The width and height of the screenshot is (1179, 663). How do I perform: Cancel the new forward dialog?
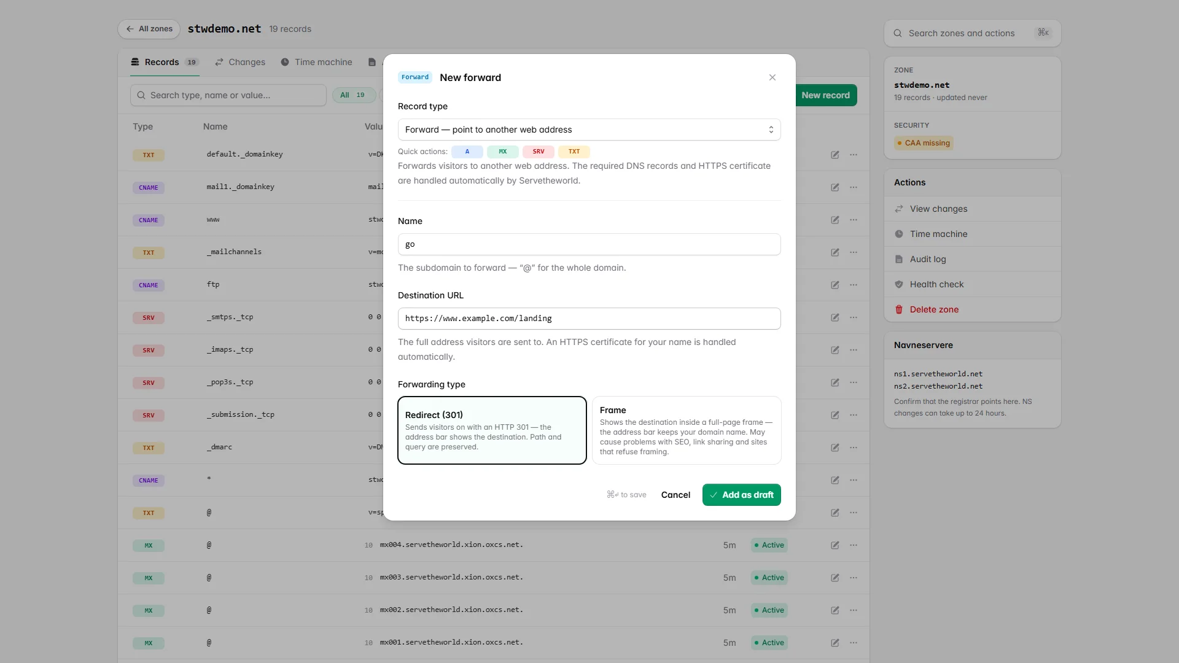[x=675, y=495]
